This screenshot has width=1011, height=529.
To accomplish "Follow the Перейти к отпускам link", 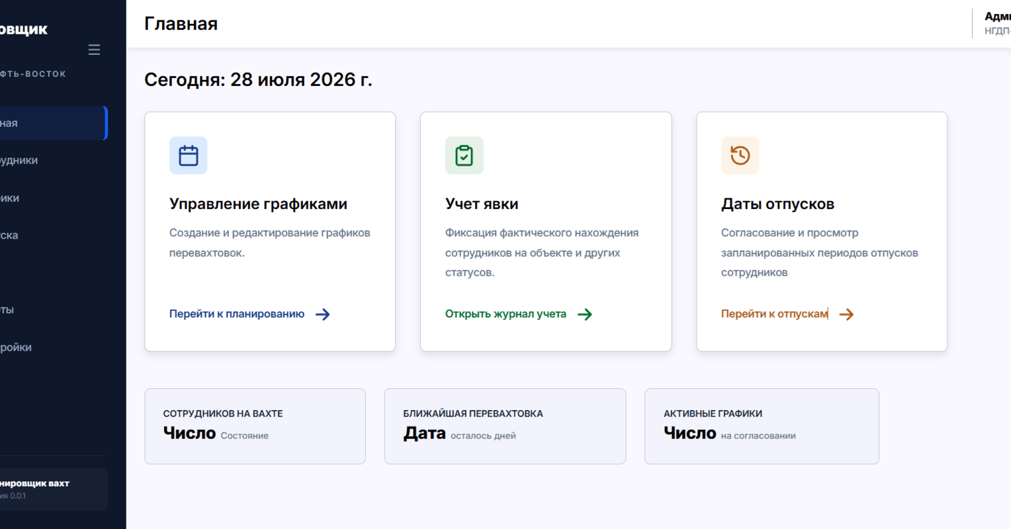I will pyautogui.click(x=774, y=314).
